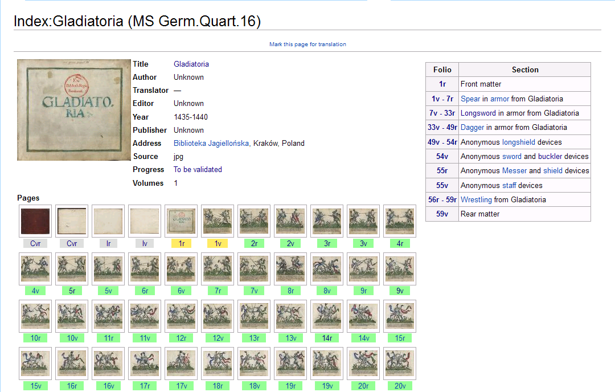Click folio 54v in section table
The height and width of the screenshot is (392, 615).
[442, 156]
